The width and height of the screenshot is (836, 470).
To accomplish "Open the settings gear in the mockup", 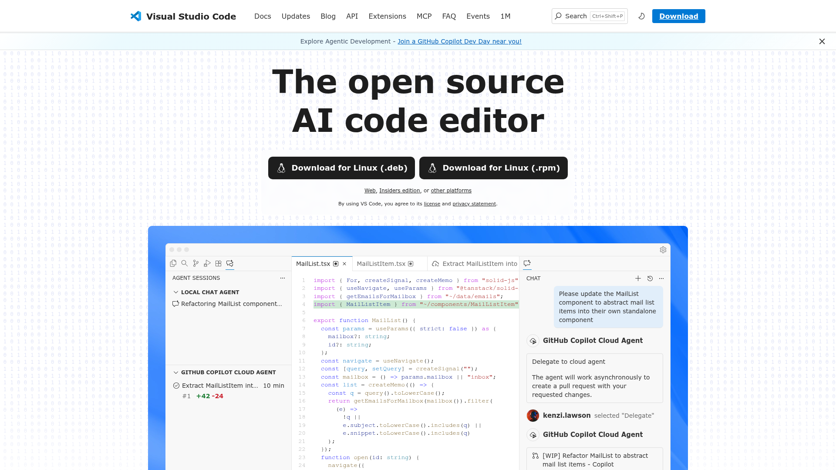I will 663,250.
